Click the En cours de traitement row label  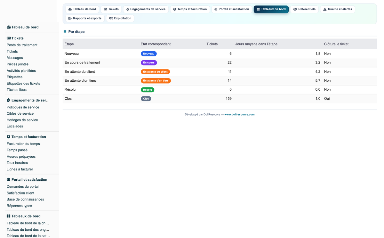pyautogui.click(x=82, y=62)
